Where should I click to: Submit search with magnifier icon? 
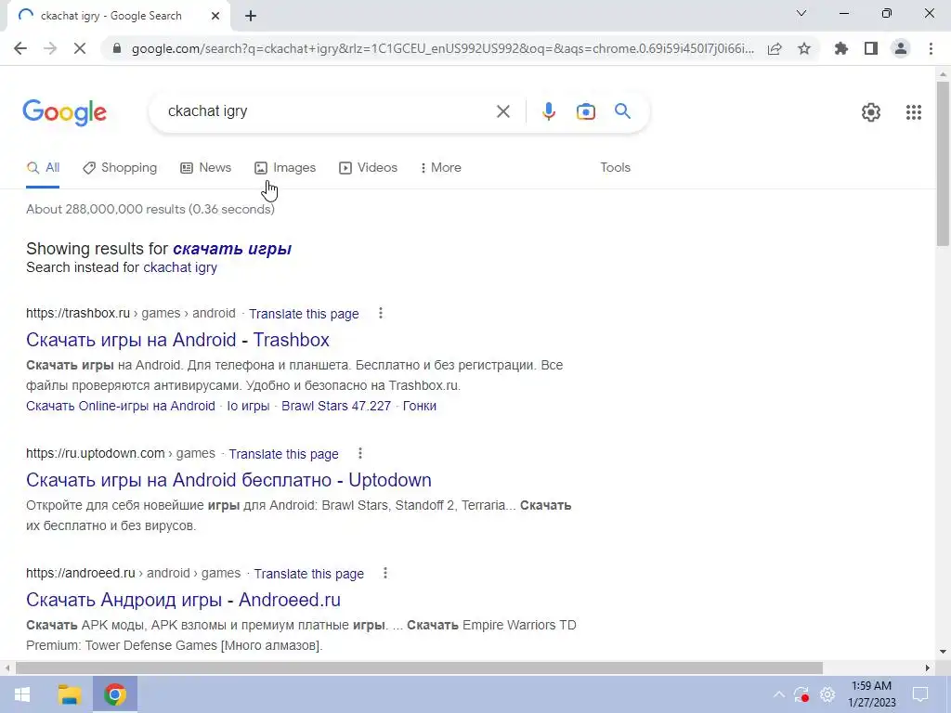click(622, 111)
